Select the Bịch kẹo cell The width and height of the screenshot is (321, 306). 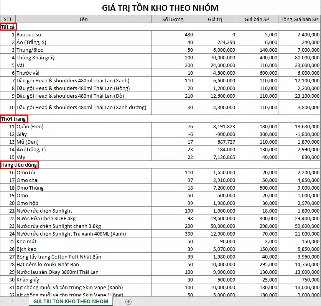tap(84, 249)
